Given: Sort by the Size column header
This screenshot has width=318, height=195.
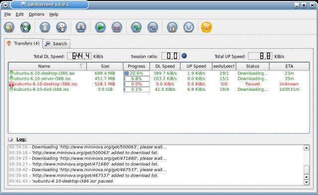Looking at the screenshot, I should pos(105,66).
